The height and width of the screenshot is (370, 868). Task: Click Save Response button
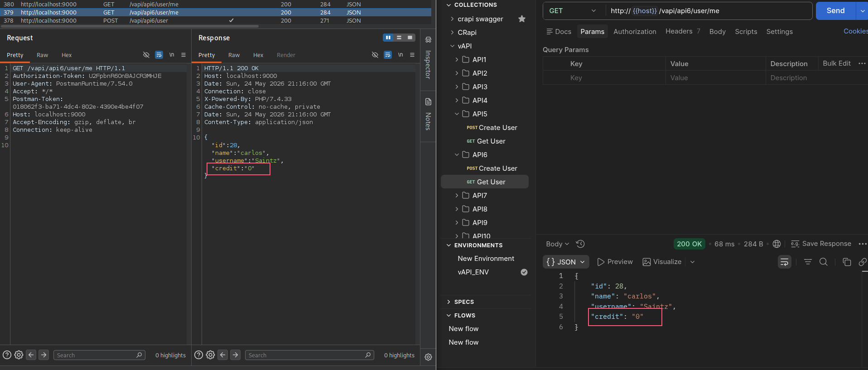821,244
